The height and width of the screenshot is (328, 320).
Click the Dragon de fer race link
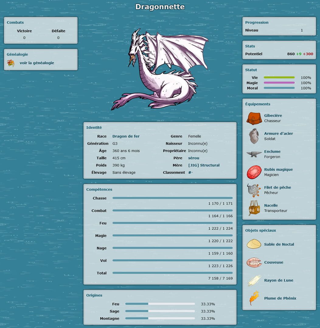(126, 136)
